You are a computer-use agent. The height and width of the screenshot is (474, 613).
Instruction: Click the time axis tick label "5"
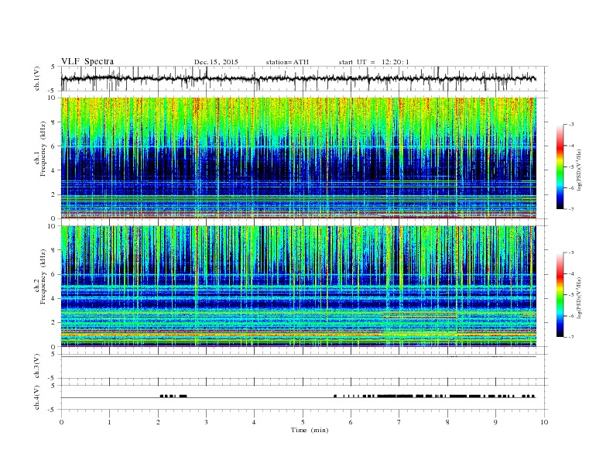303,422
